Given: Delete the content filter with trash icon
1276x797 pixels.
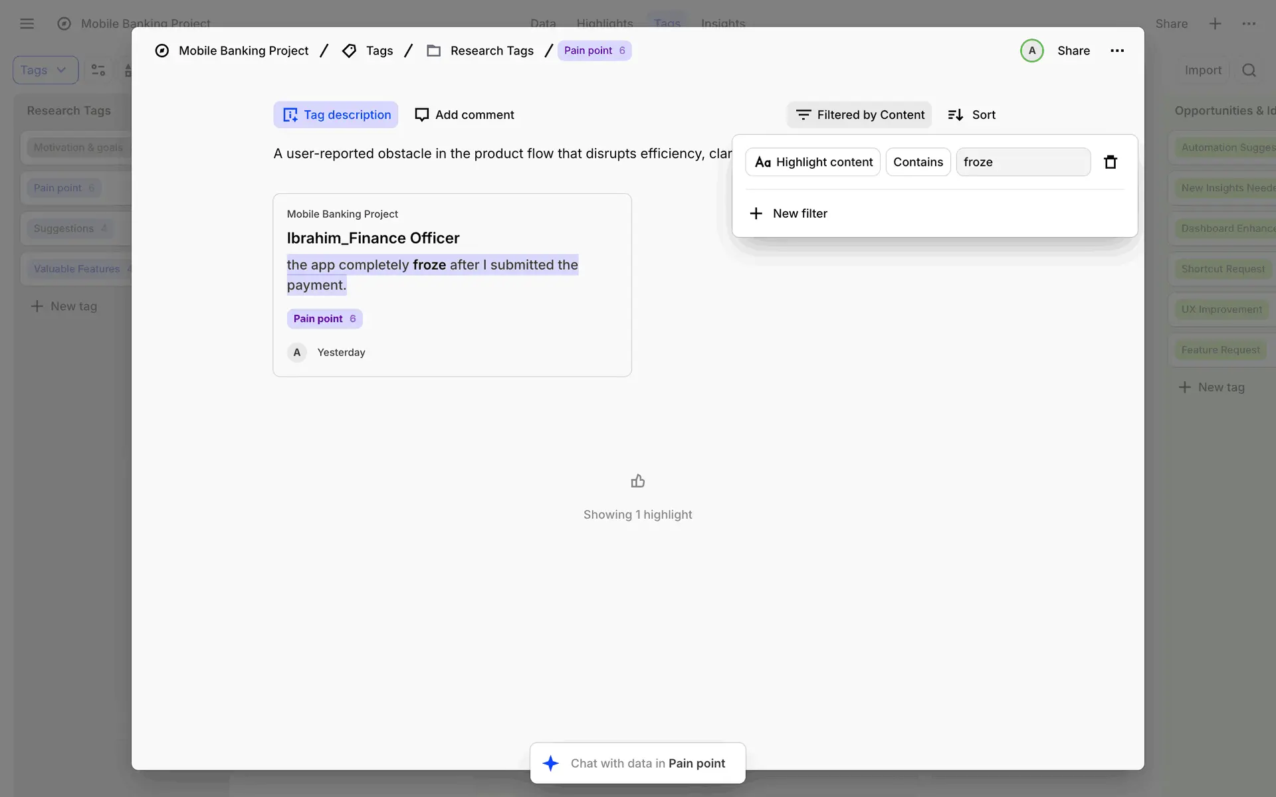Looking at the screenshot, I should click(x=1110, y=162).
